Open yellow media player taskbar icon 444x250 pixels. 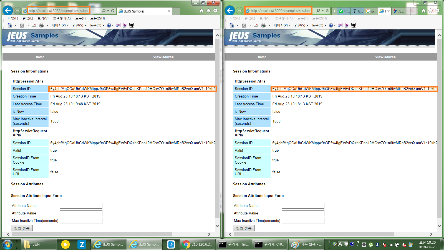(65, 244)
